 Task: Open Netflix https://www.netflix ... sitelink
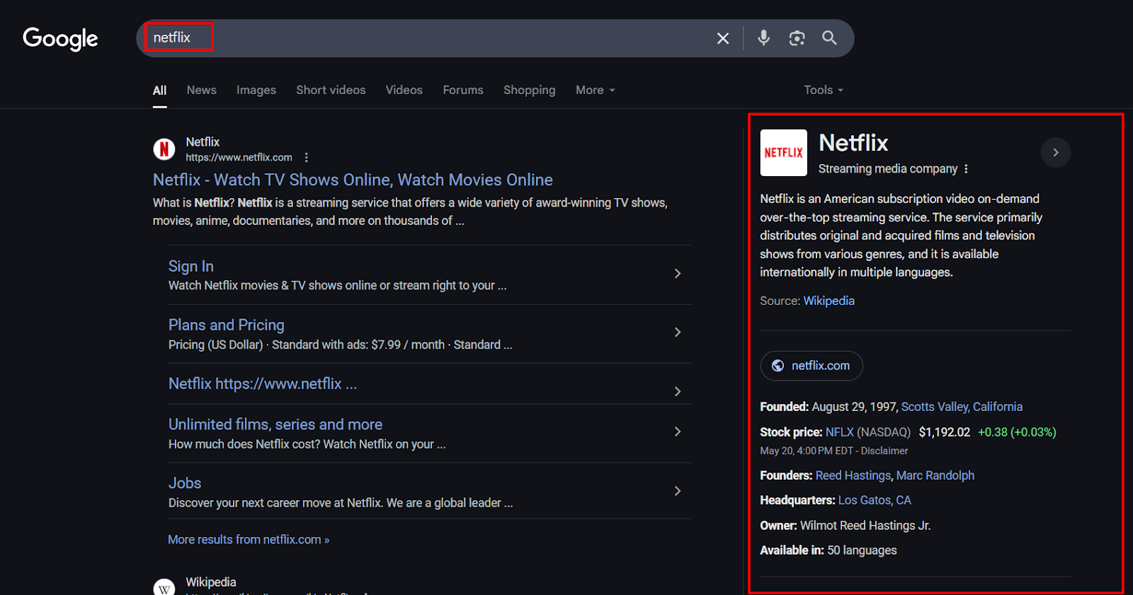point(263,383)
